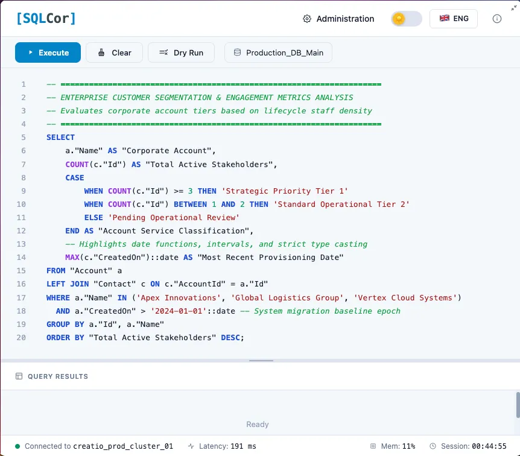Screen dimensions: 520x456
Task: Click "Account Service Classification" alias
Action: click(174, 231)
